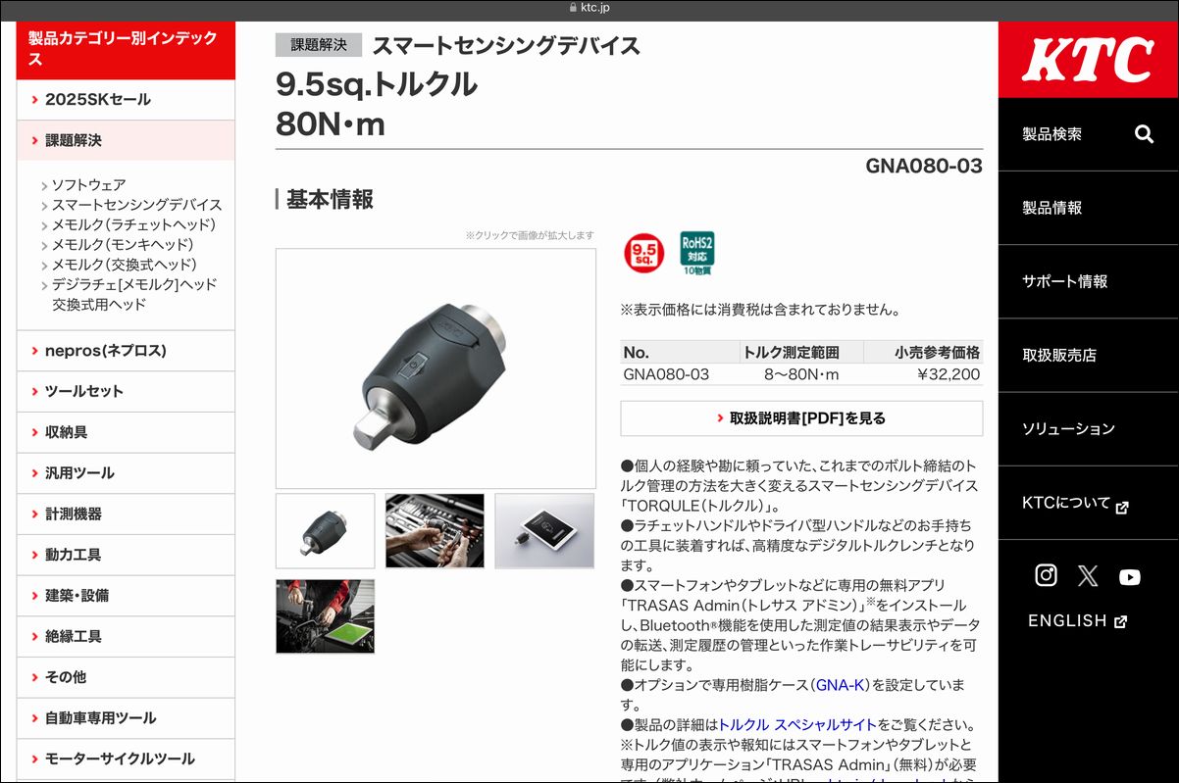The image size is (1179, 783).
Task: Open トルクル スペシャルサイト link
Action: coord(797,724)
